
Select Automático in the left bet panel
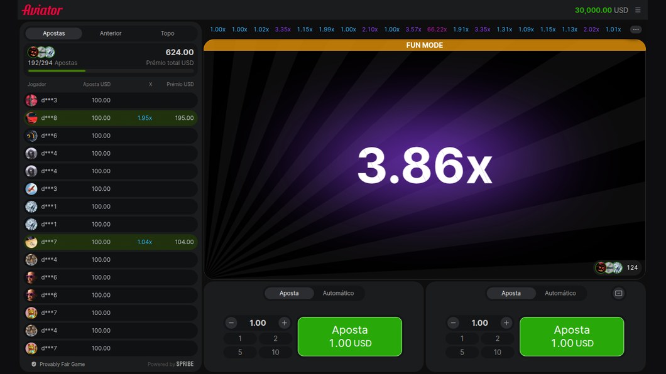pos(338,293)
